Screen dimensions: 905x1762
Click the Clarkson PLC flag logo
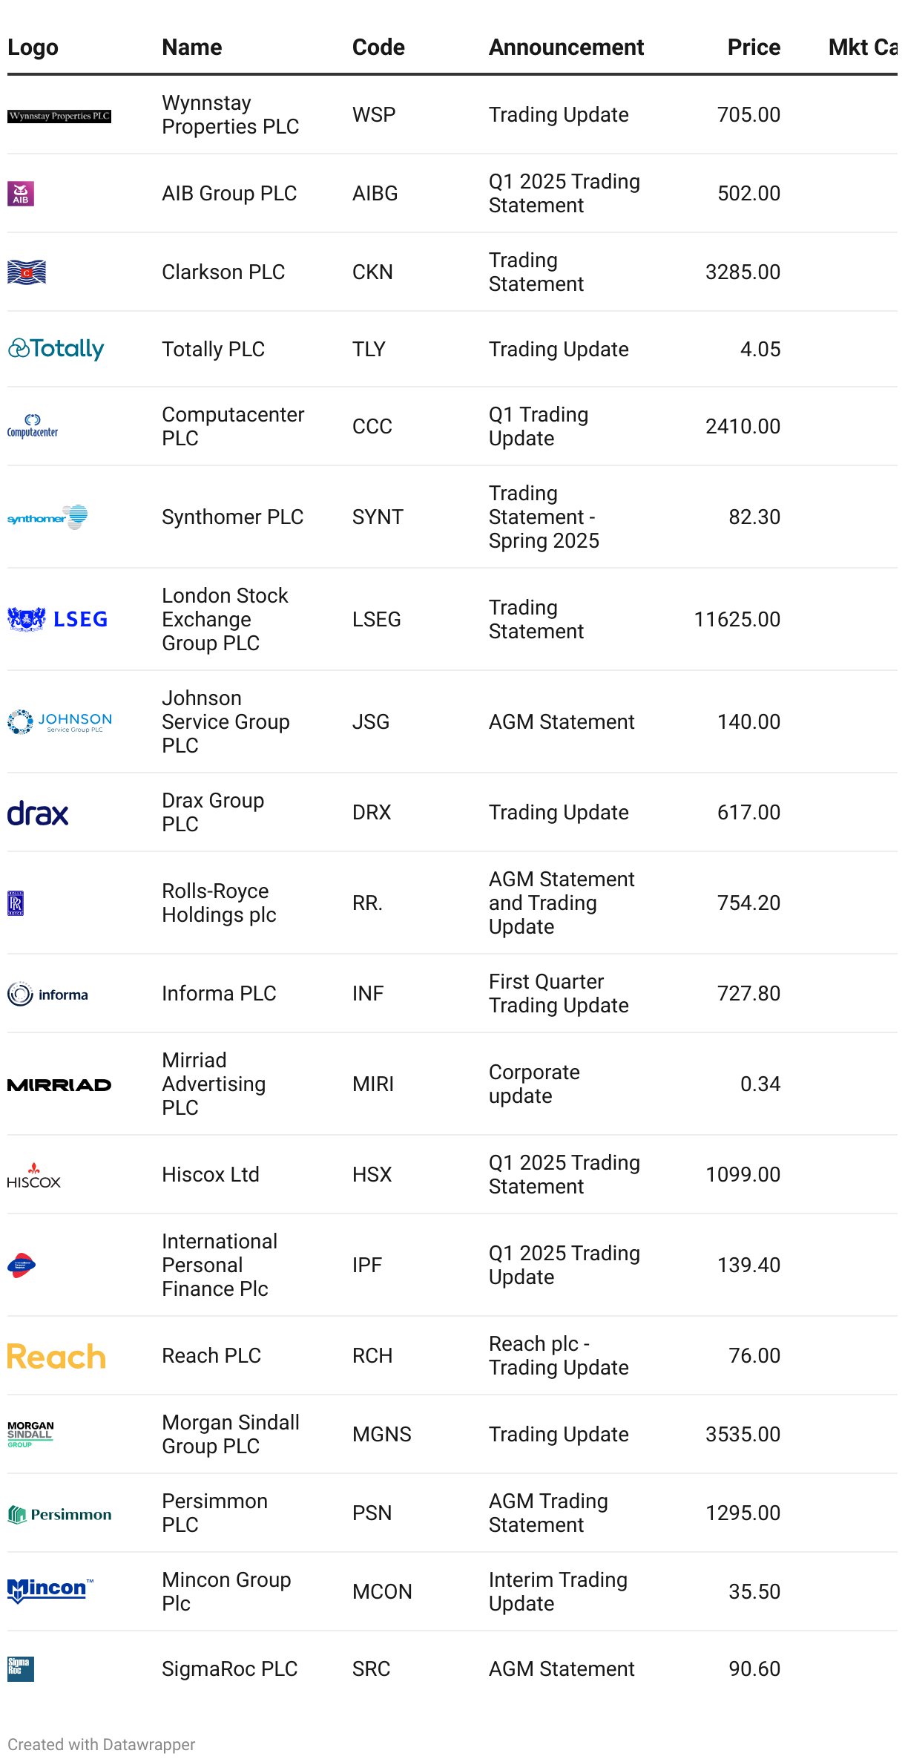(x=27, y=272)
